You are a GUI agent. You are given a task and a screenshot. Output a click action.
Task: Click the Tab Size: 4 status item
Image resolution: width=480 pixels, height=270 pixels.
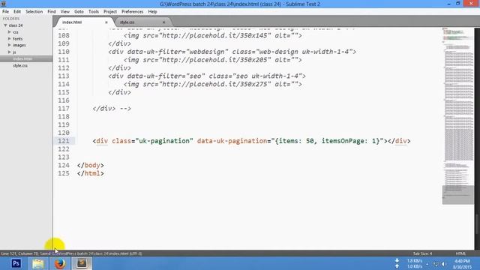click(x=422, y=253)
